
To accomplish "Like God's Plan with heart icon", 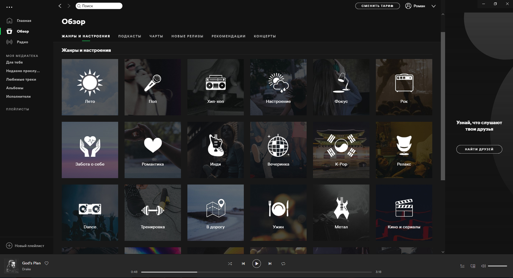I will coord(47,263).
